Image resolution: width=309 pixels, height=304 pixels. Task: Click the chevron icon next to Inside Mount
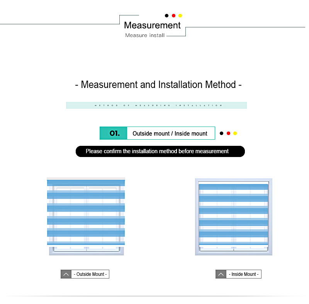[x=221, y=274]
